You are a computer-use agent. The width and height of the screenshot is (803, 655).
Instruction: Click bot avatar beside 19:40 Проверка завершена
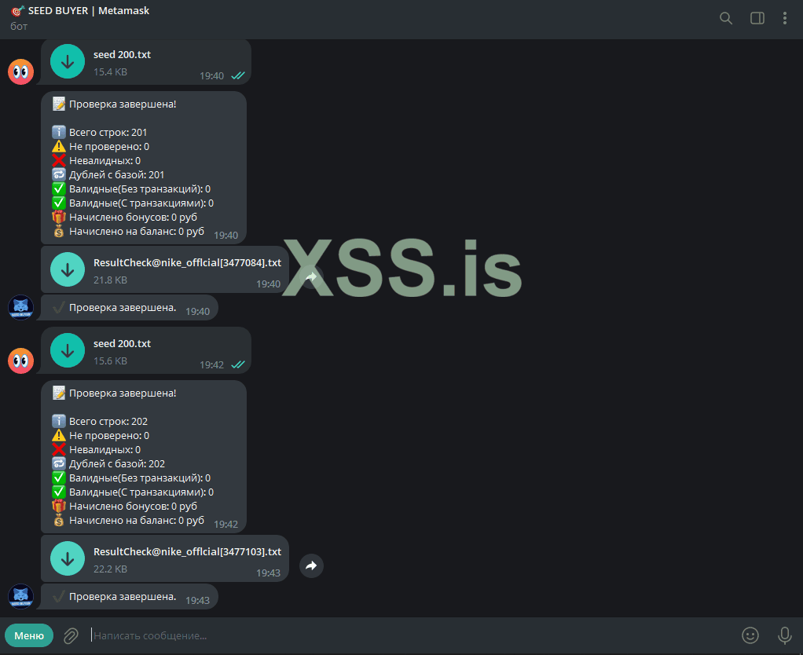point(20,308)
